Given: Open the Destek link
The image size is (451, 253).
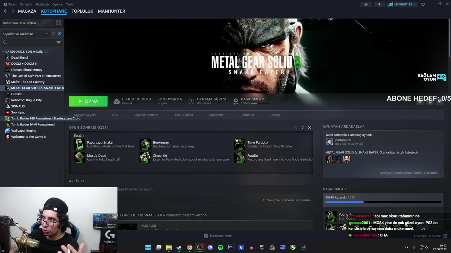Looking at the screenshot, I should click(x=275, y=115).
